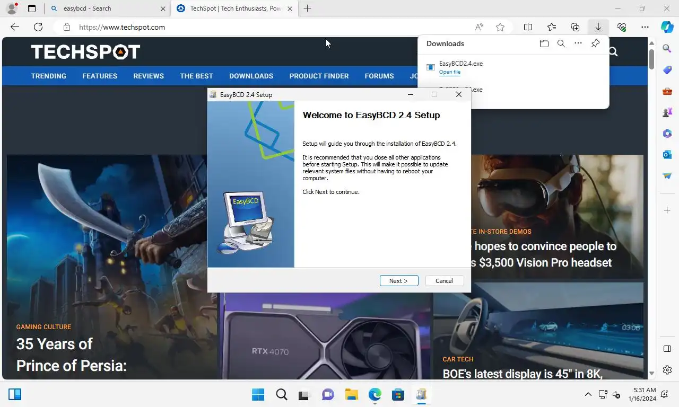Go back with browser back arrow
Screen dimensions: 679x407
(15, 27)
